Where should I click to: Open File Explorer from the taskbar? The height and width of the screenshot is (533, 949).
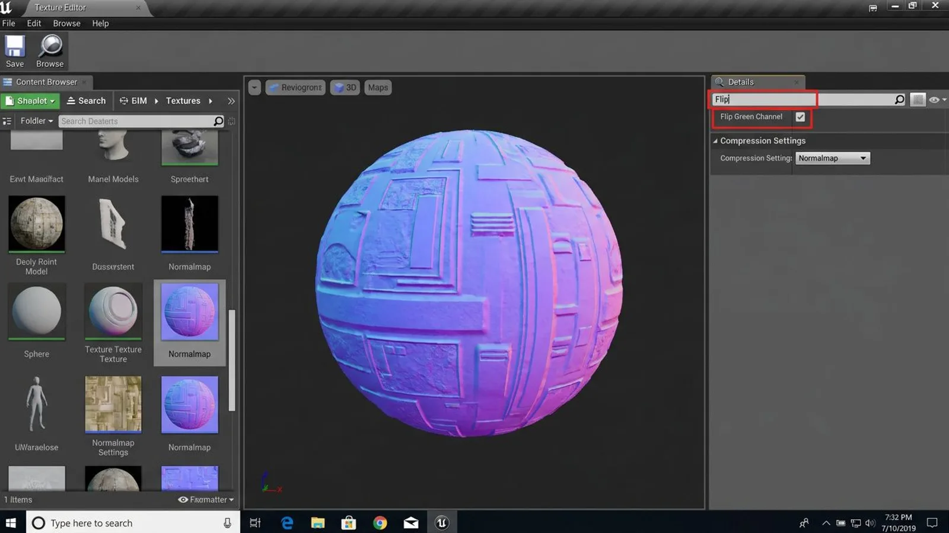pos(318,523)
